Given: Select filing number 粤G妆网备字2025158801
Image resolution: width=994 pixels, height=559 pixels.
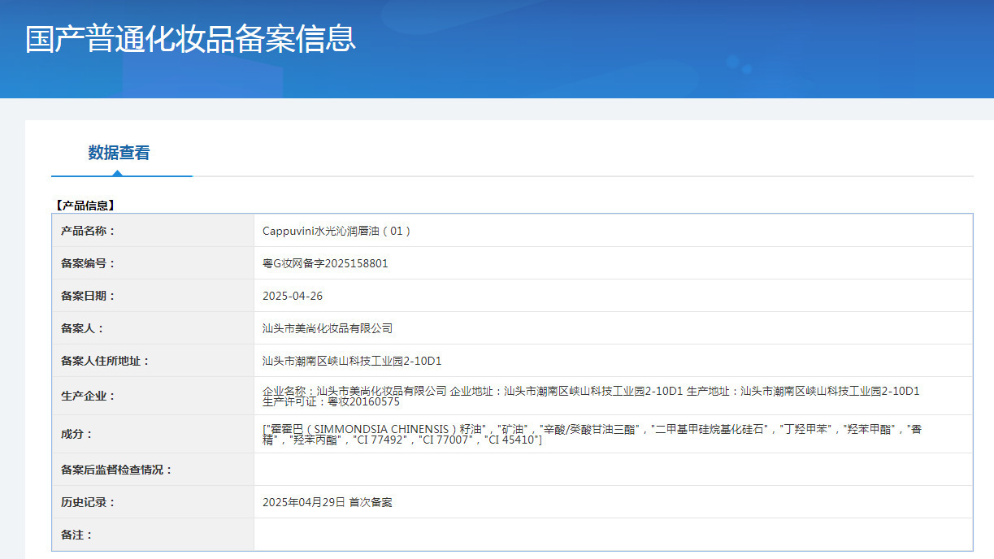Looking at the screenshot, I should (x=325, y=263).
